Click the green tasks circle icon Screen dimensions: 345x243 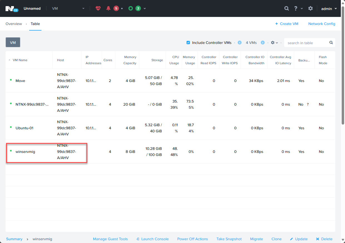point(131,8)
